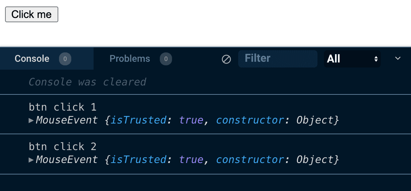Clear the console with the circle-slash icon
Image resolution: width=411 pixels, height=191 pixels.
coord(226,59)
